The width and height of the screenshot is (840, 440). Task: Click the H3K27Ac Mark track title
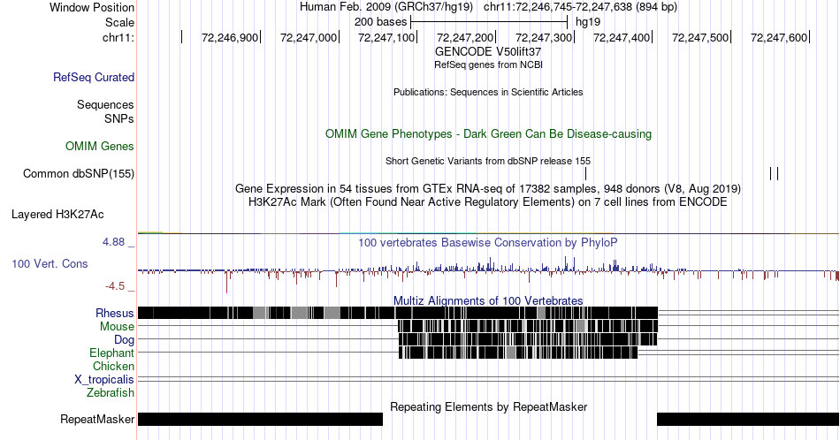coord(488,201)
